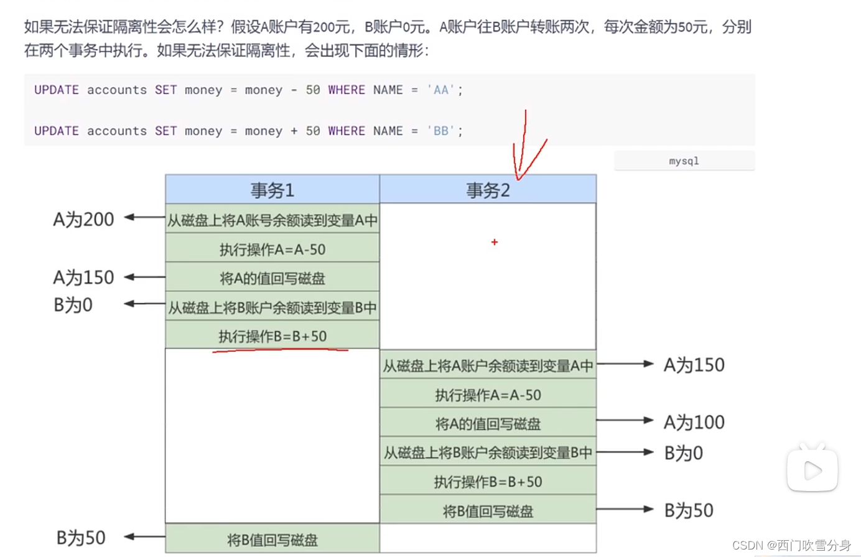Click 执行操作B=B+50 under 事务2
This screenshot has width=861, height=557.
tap(488, 481)
